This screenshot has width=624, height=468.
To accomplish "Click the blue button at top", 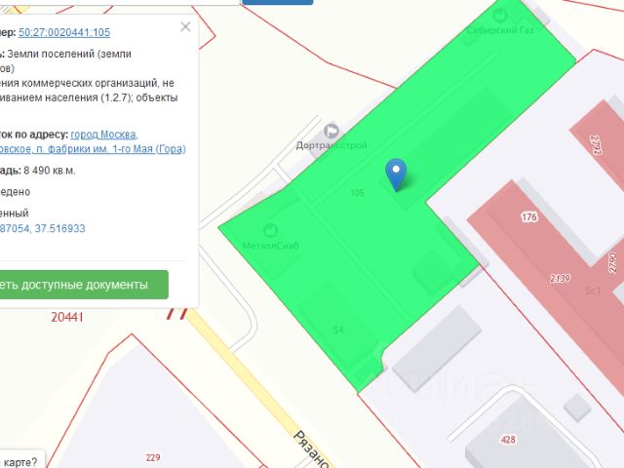I will pyautogui.click(x=277, y=2).
